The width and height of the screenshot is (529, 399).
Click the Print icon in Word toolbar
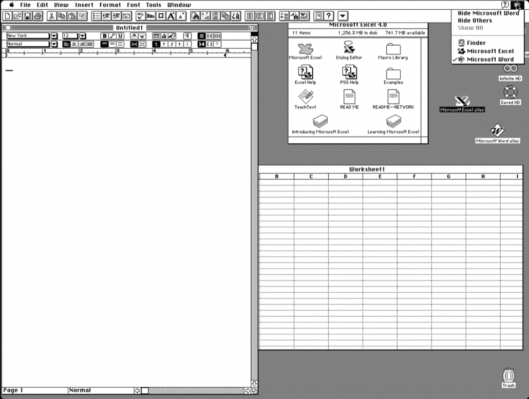click(38, 16)
